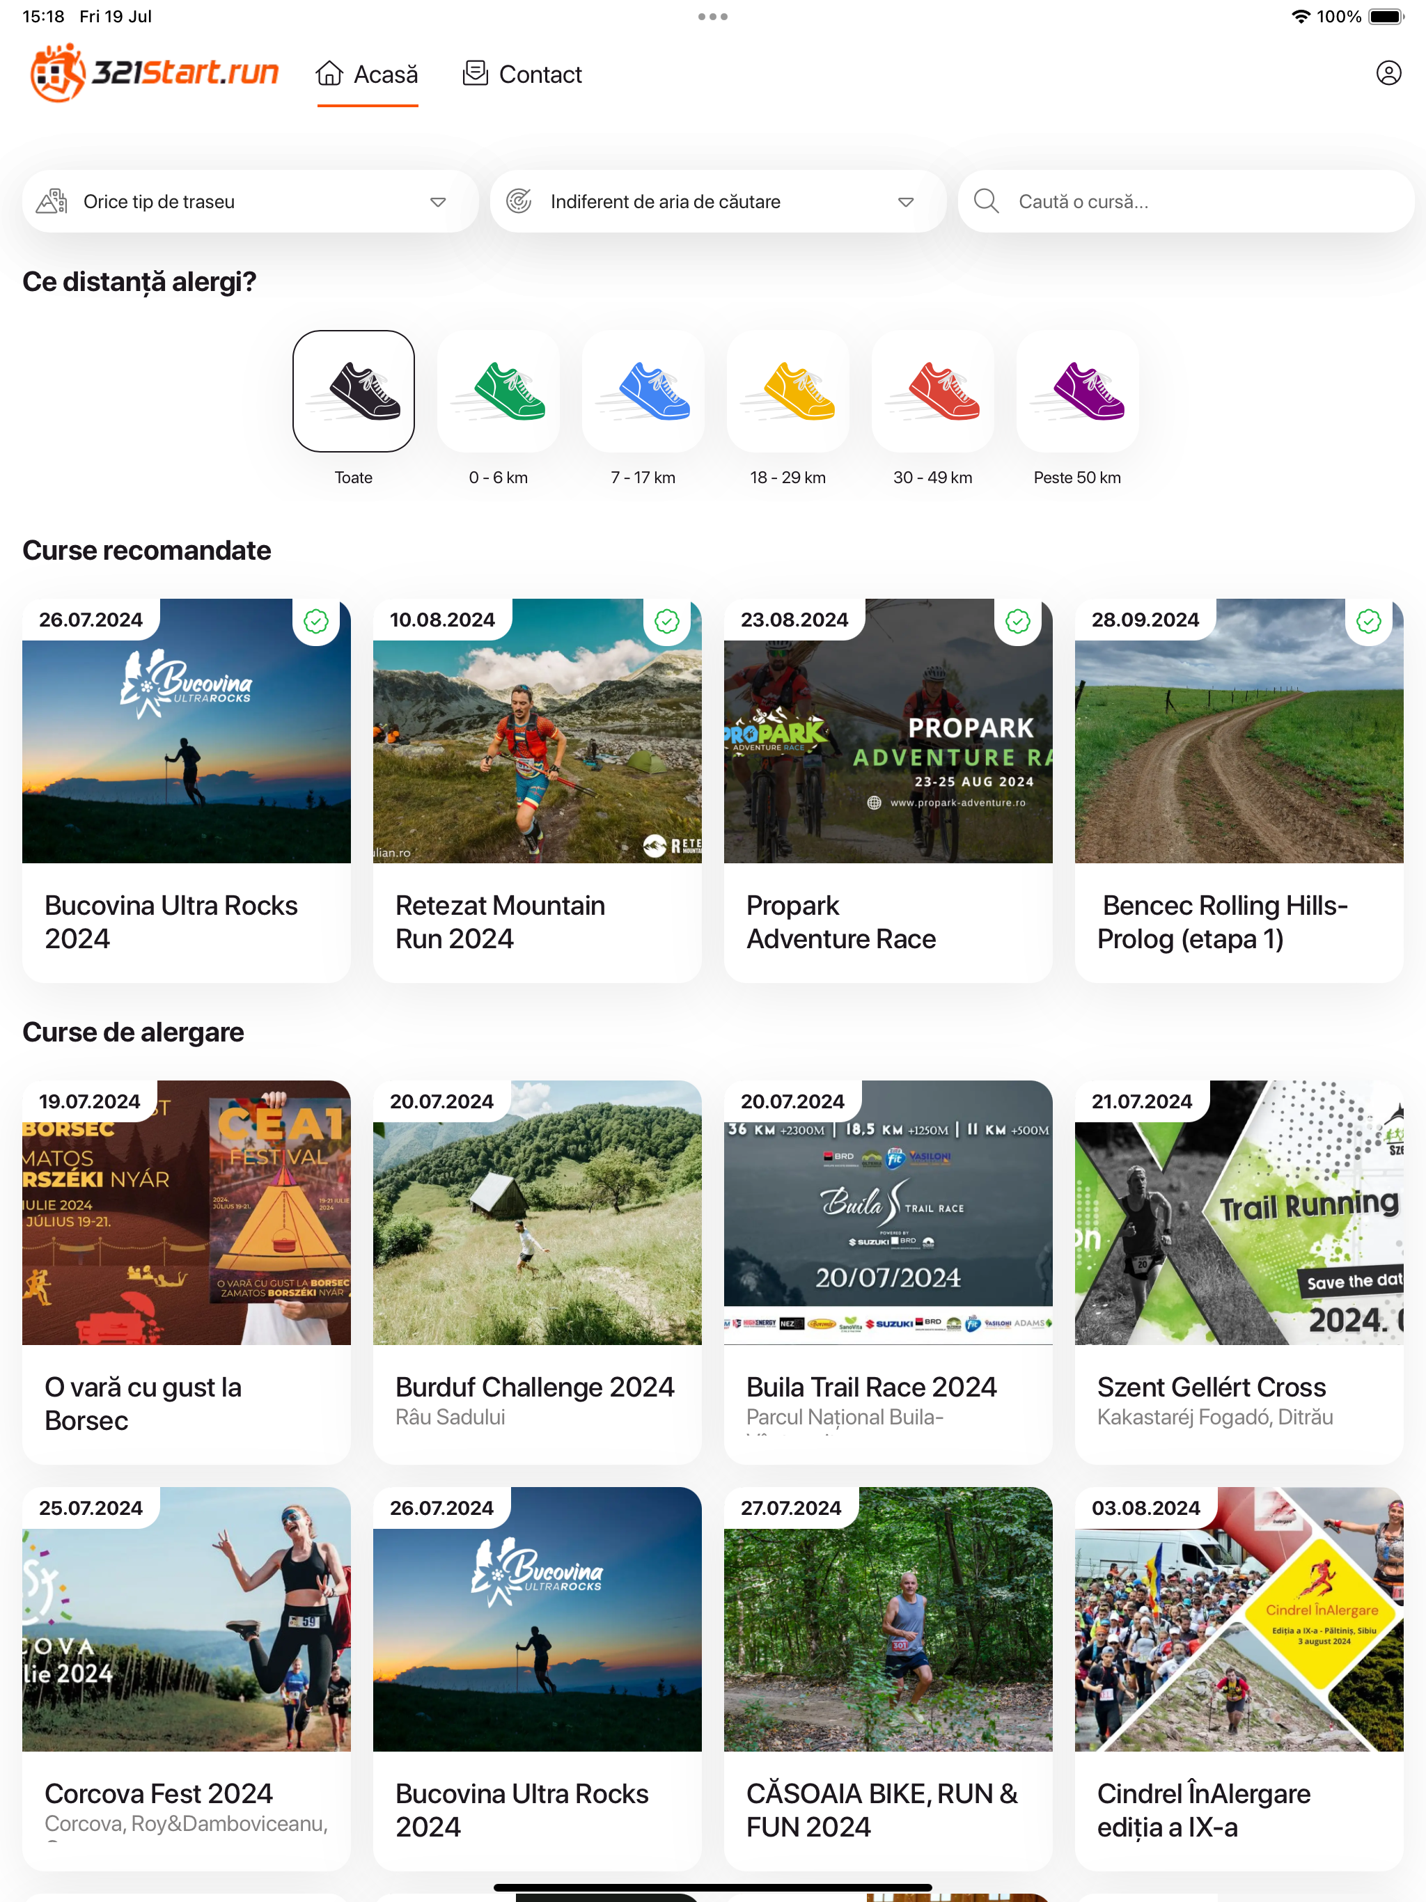The image size is (1426, 1902).
Task: Switch to the Acasă tab
Action: pos(367,74)
